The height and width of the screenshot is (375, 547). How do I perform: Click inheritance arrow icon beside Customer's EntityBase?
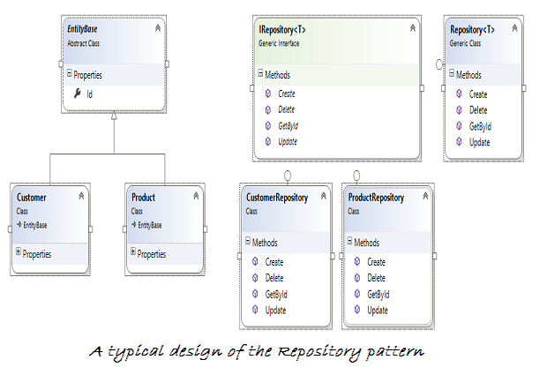coord(19,224)
